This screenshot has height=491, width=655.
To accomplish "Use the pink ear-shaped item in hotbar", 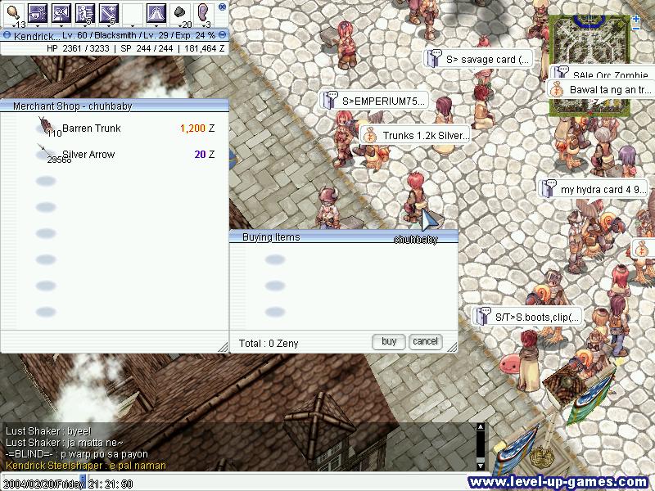I will (202, 12).
